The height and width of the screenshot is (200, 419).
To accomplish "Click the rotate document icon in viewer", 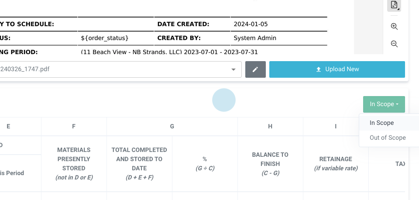I will (x=394, y=5).
